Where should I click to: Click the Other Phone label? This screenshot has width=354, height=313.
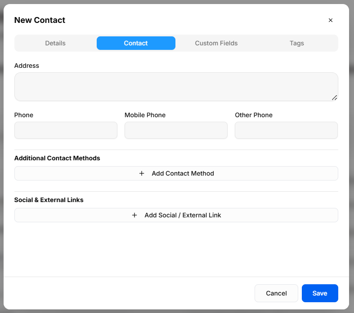(254, 115)
